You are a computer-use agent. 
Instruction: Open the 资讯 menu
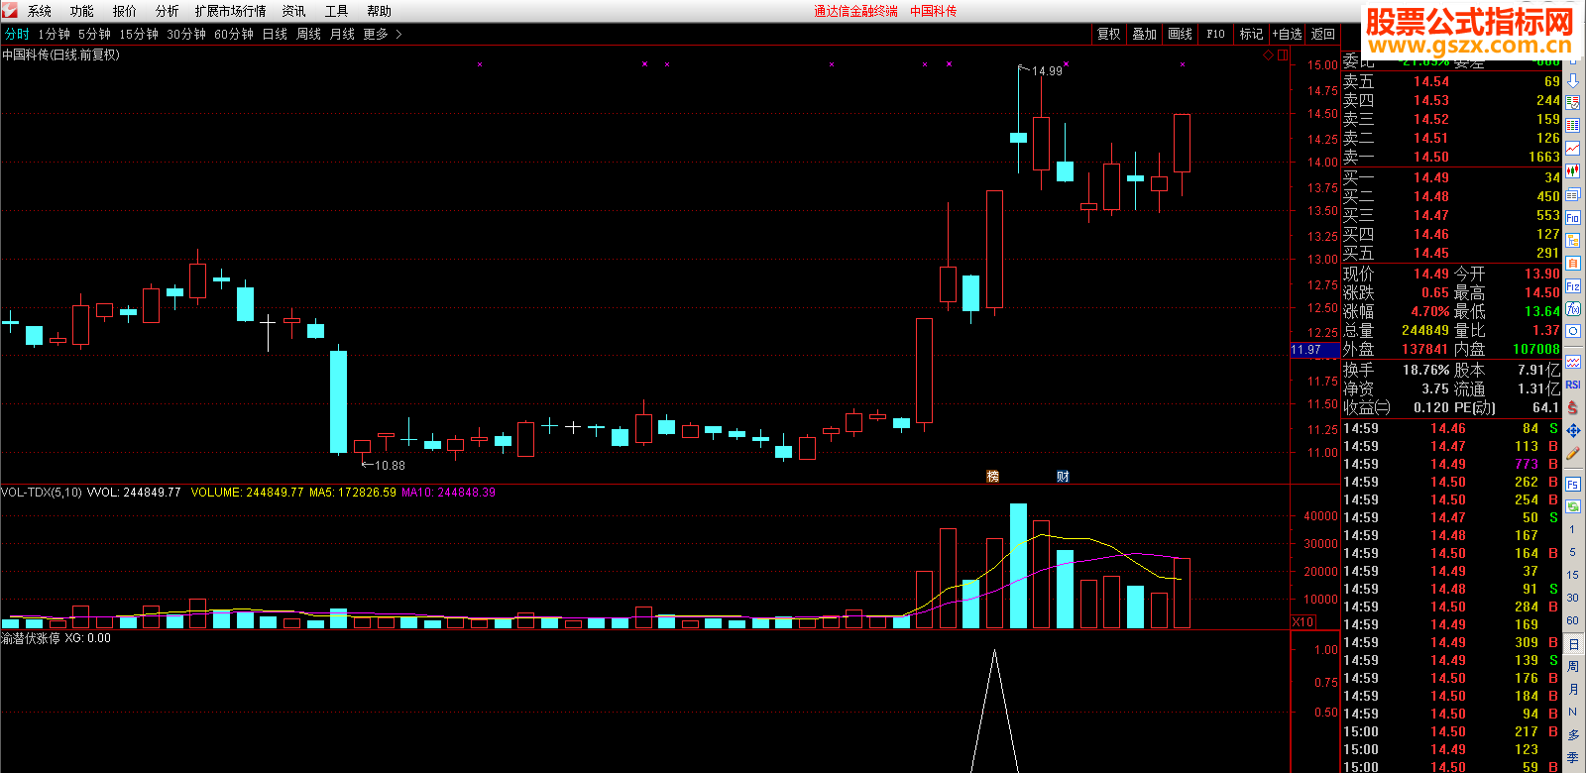(x=294, y=11)
